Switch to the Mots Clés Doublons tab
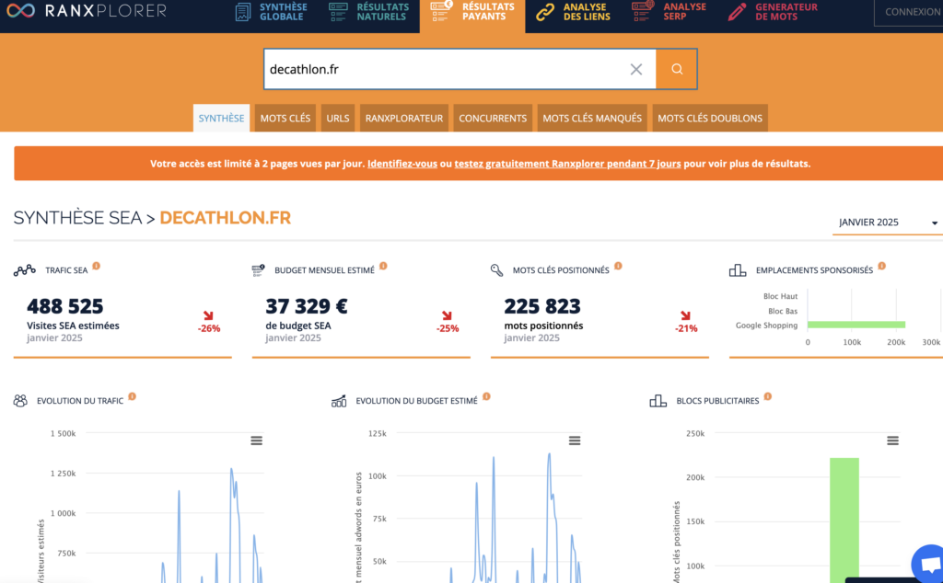 point(710,118)
